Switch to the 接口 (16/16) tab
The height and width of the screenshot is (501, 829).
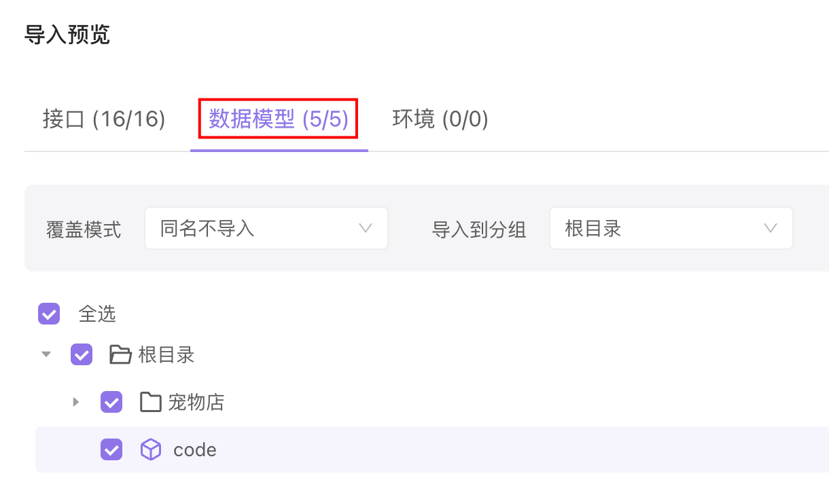click(104, 119)
